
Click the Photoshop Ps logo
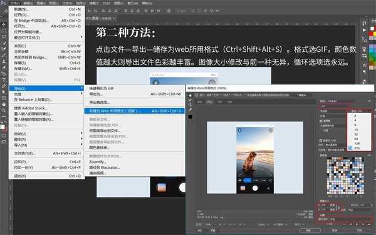coord(3,3)
